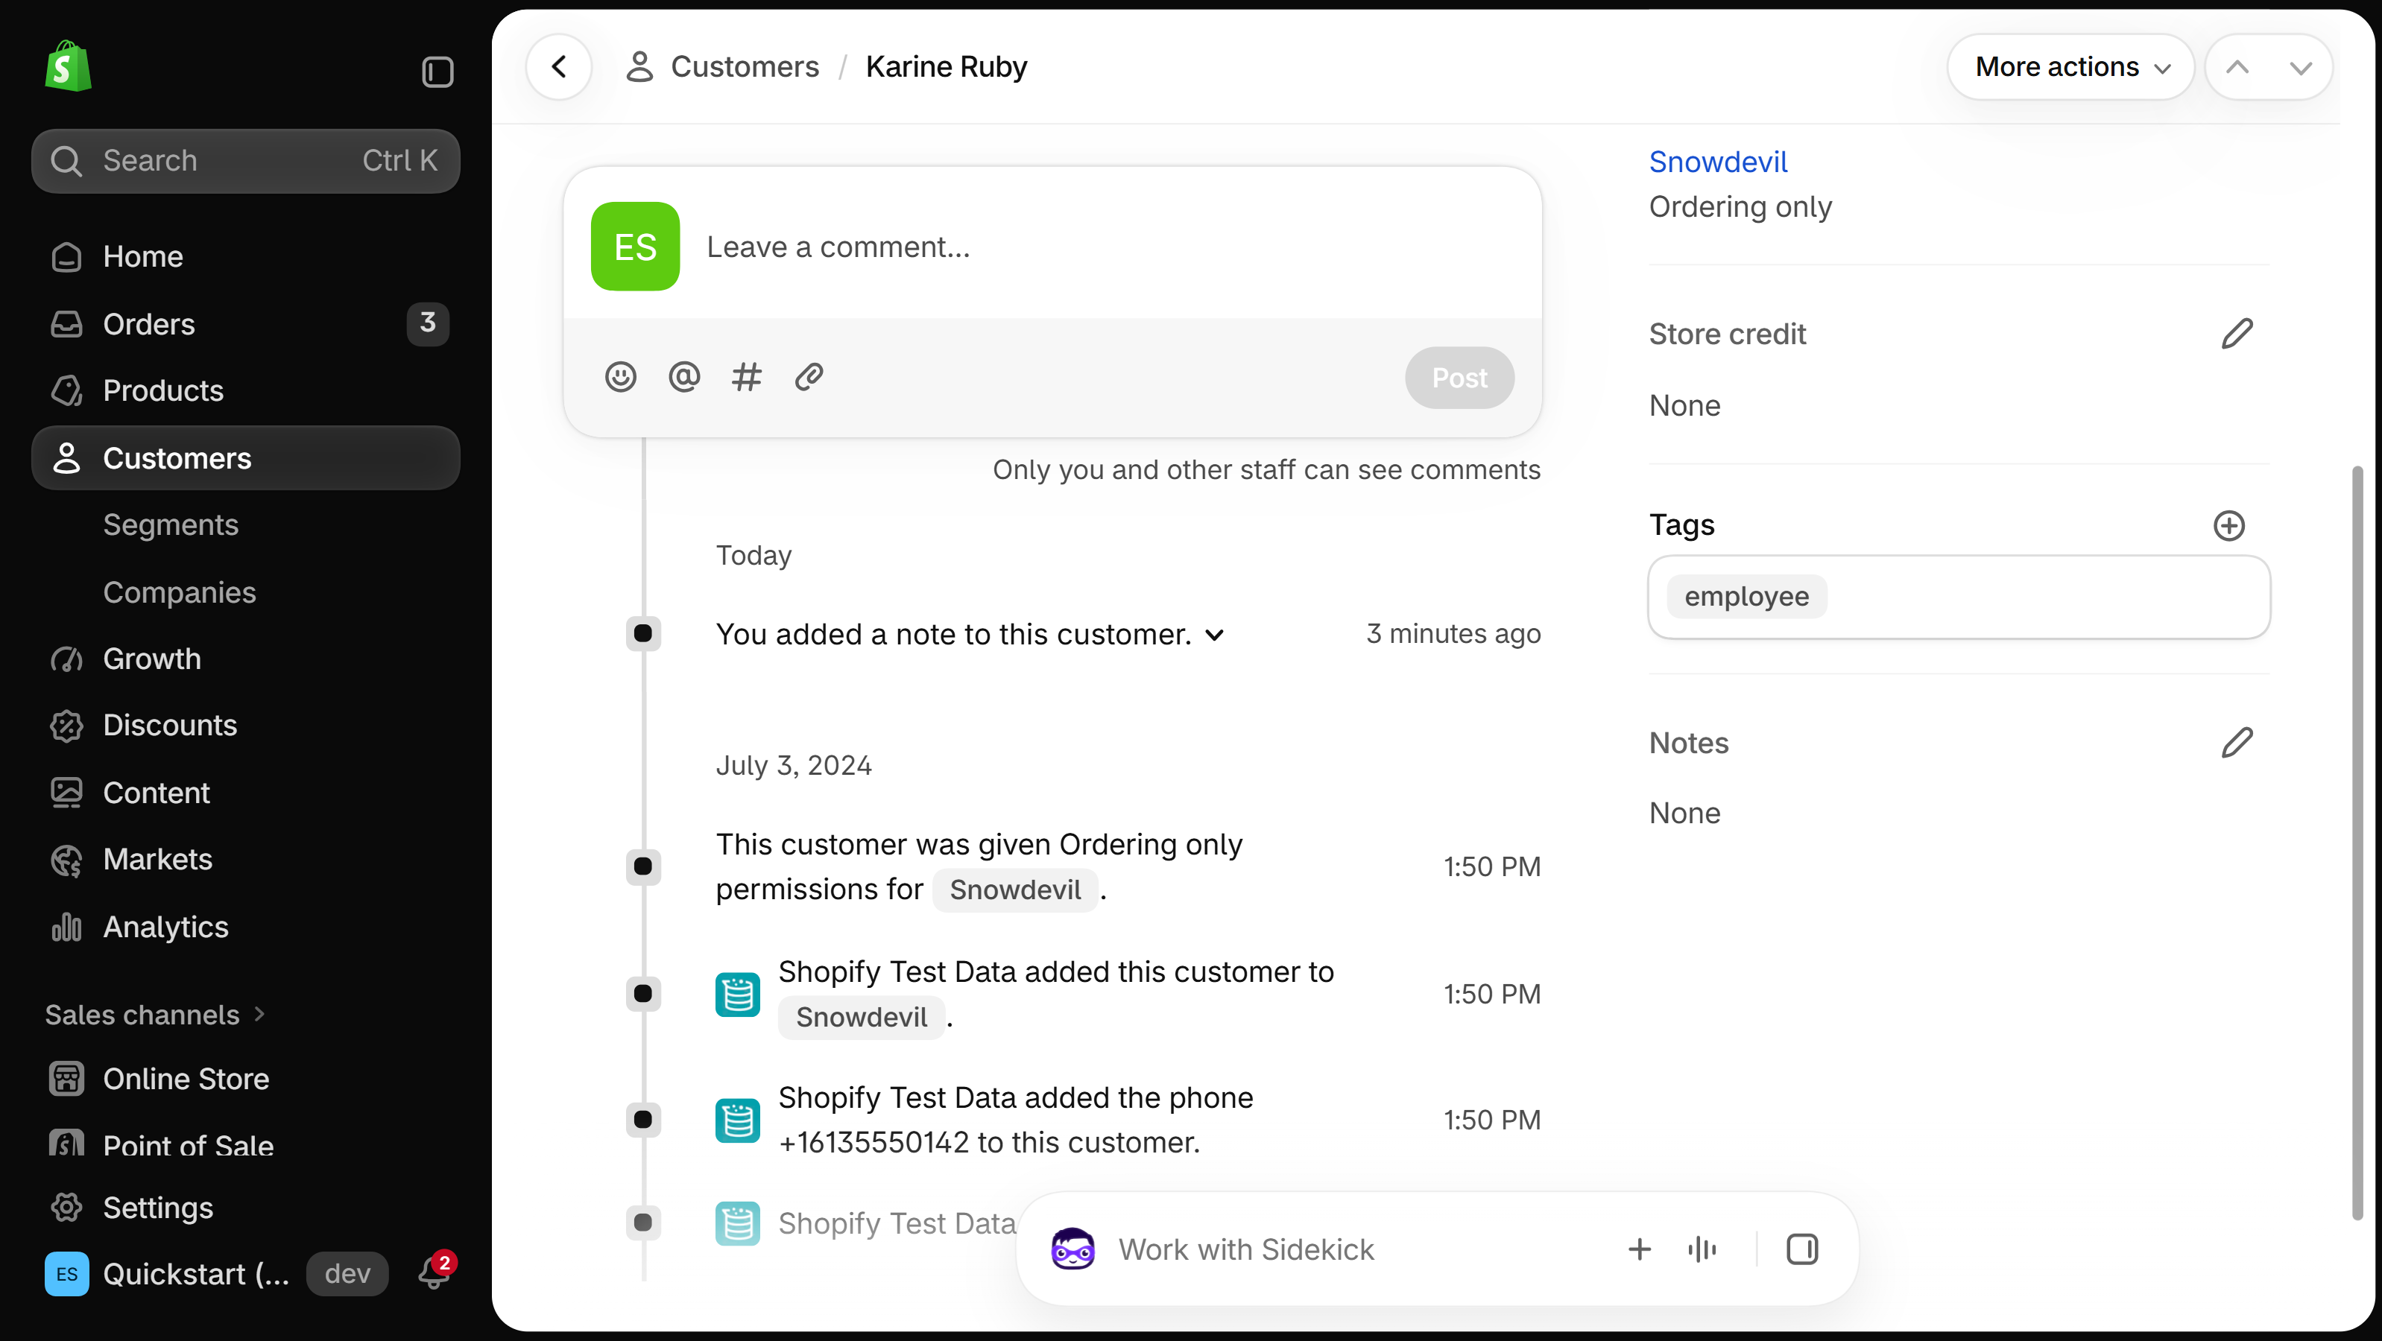Click the Work with Sidekick input
The height and width of the screenshot is (1341, 2382).
1359,1249
